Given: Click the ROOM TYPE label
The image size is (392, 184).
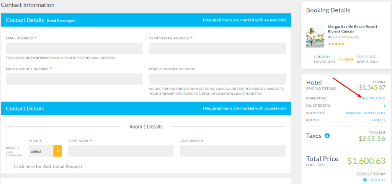Looking at the screenshot, I should coord(316,113).
